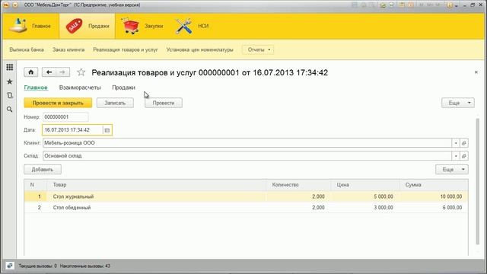Click into the Дата field
Viewport: 487px width, 274px height.
[x=72, y=130]
